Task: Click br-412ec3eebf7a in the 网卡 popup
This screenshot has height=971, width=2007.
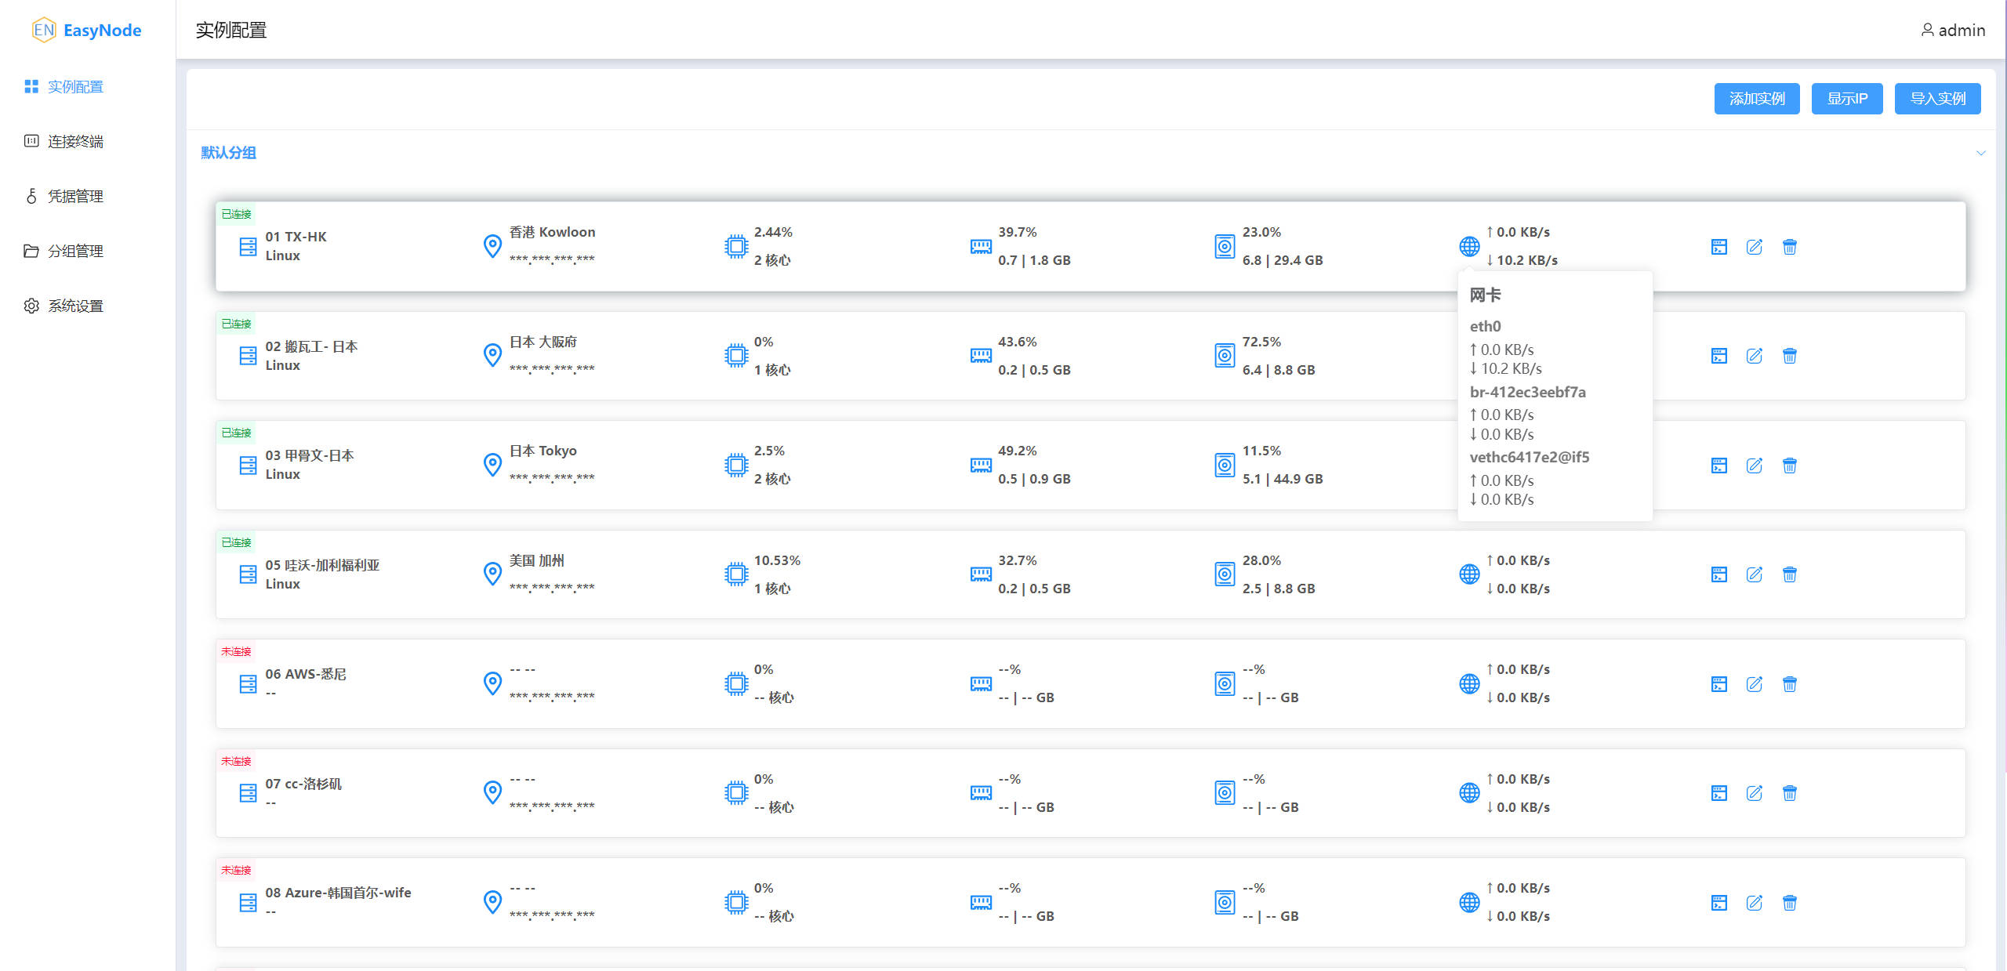Action: tap(1527, 392)
